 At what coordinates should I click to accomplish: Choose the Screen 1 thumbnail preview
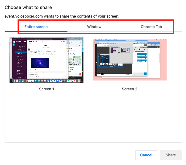pos(46,60)
